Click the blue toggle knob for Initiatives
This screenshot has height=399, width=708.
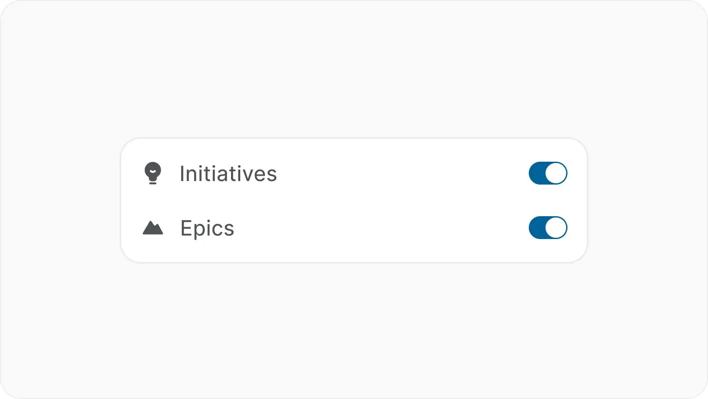(556, 173)
